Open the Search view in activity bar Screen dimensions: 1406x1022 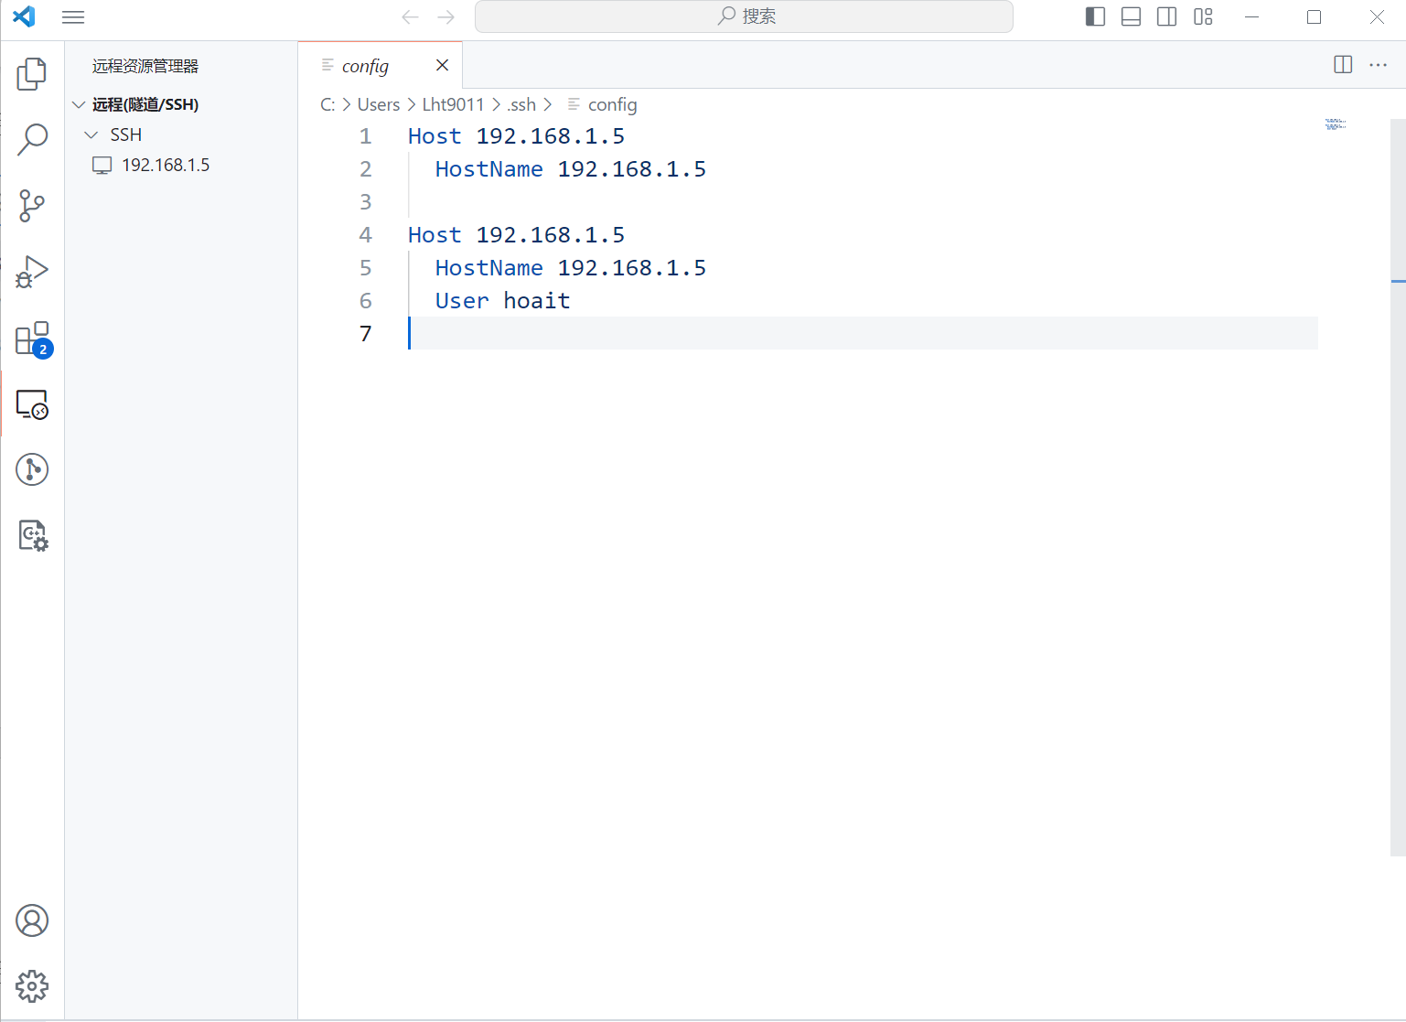(32, 140)
